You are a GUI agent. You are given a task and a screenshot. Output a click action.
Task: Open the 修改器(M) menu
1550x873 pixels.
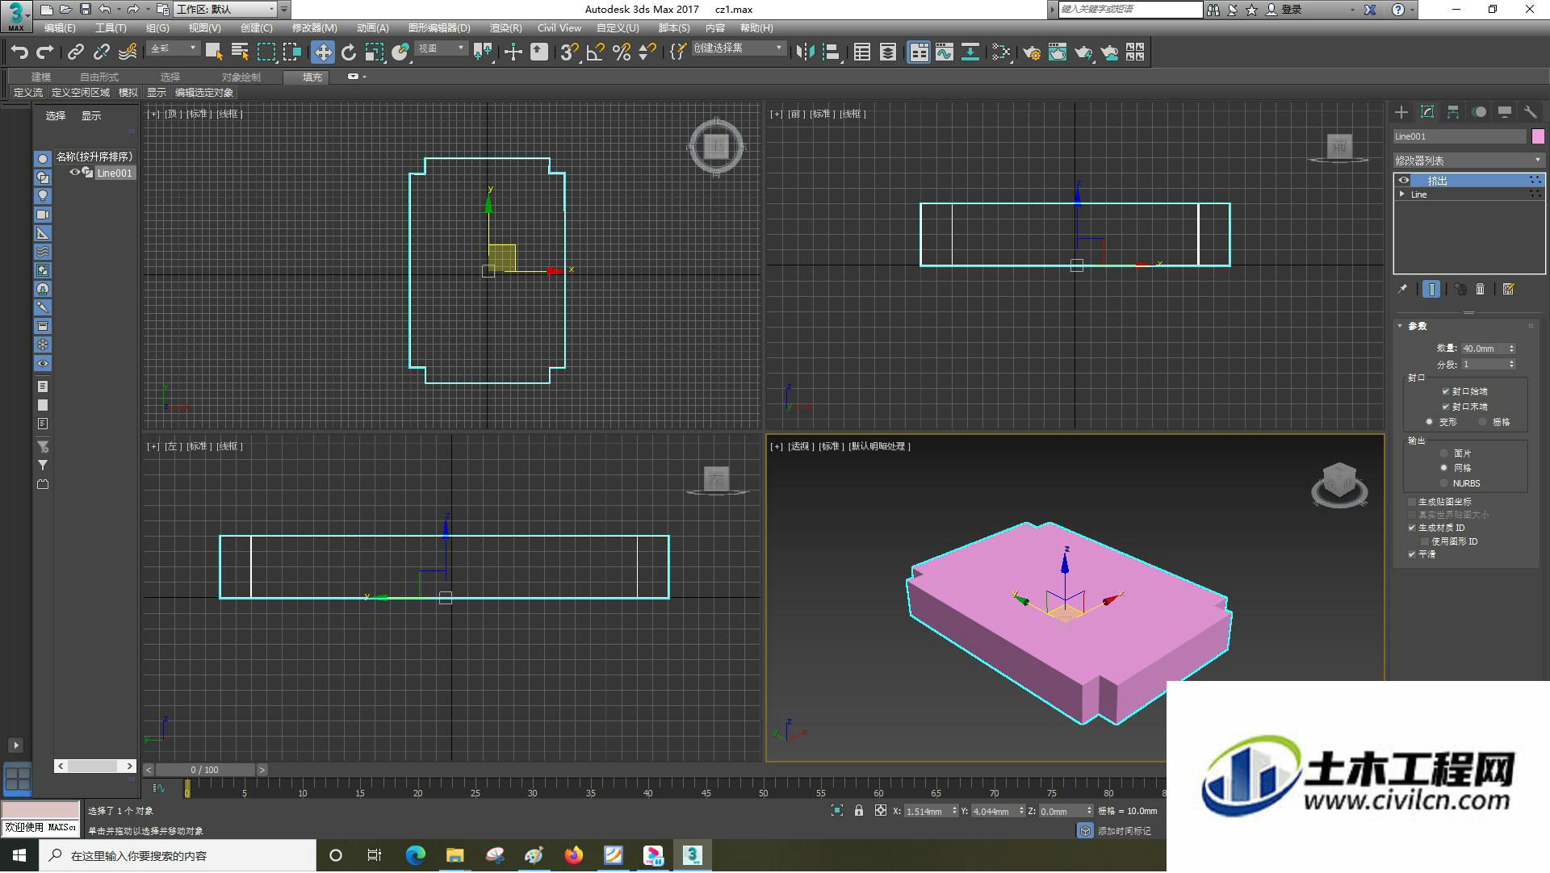314,28
